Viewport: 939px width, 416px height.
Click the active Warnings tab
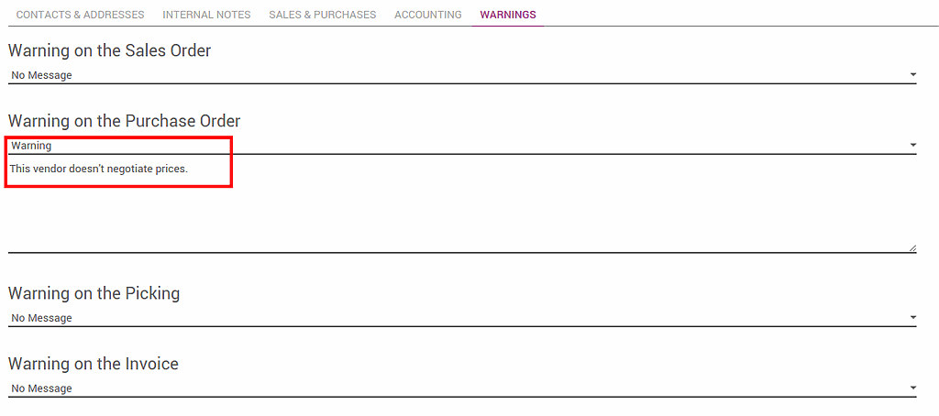tap(508, 15)
